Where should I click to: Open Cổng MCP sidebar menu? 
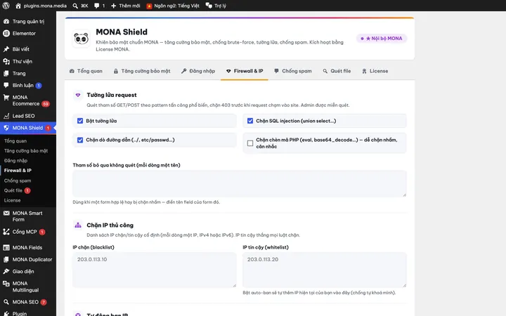click(x=28, y=232)
